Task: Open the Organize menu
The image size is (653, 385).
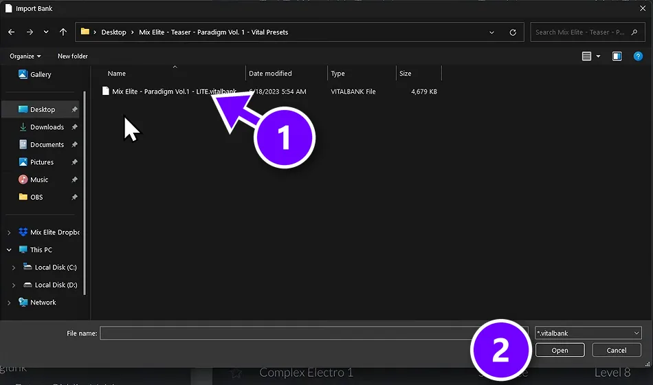Action: 25,56
